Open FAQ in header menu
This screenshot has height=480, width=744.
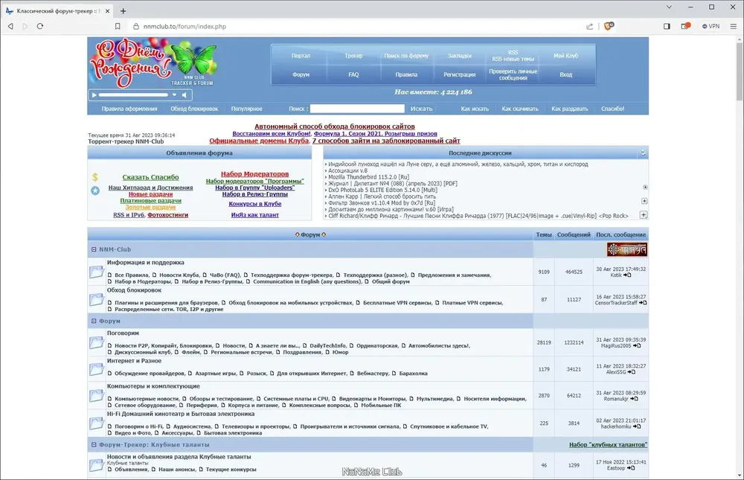coord(353,74)
